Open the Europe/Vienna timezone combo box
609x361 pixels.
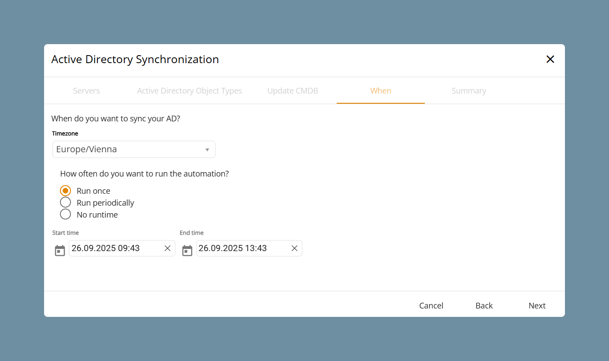click(x=134, y=149)
